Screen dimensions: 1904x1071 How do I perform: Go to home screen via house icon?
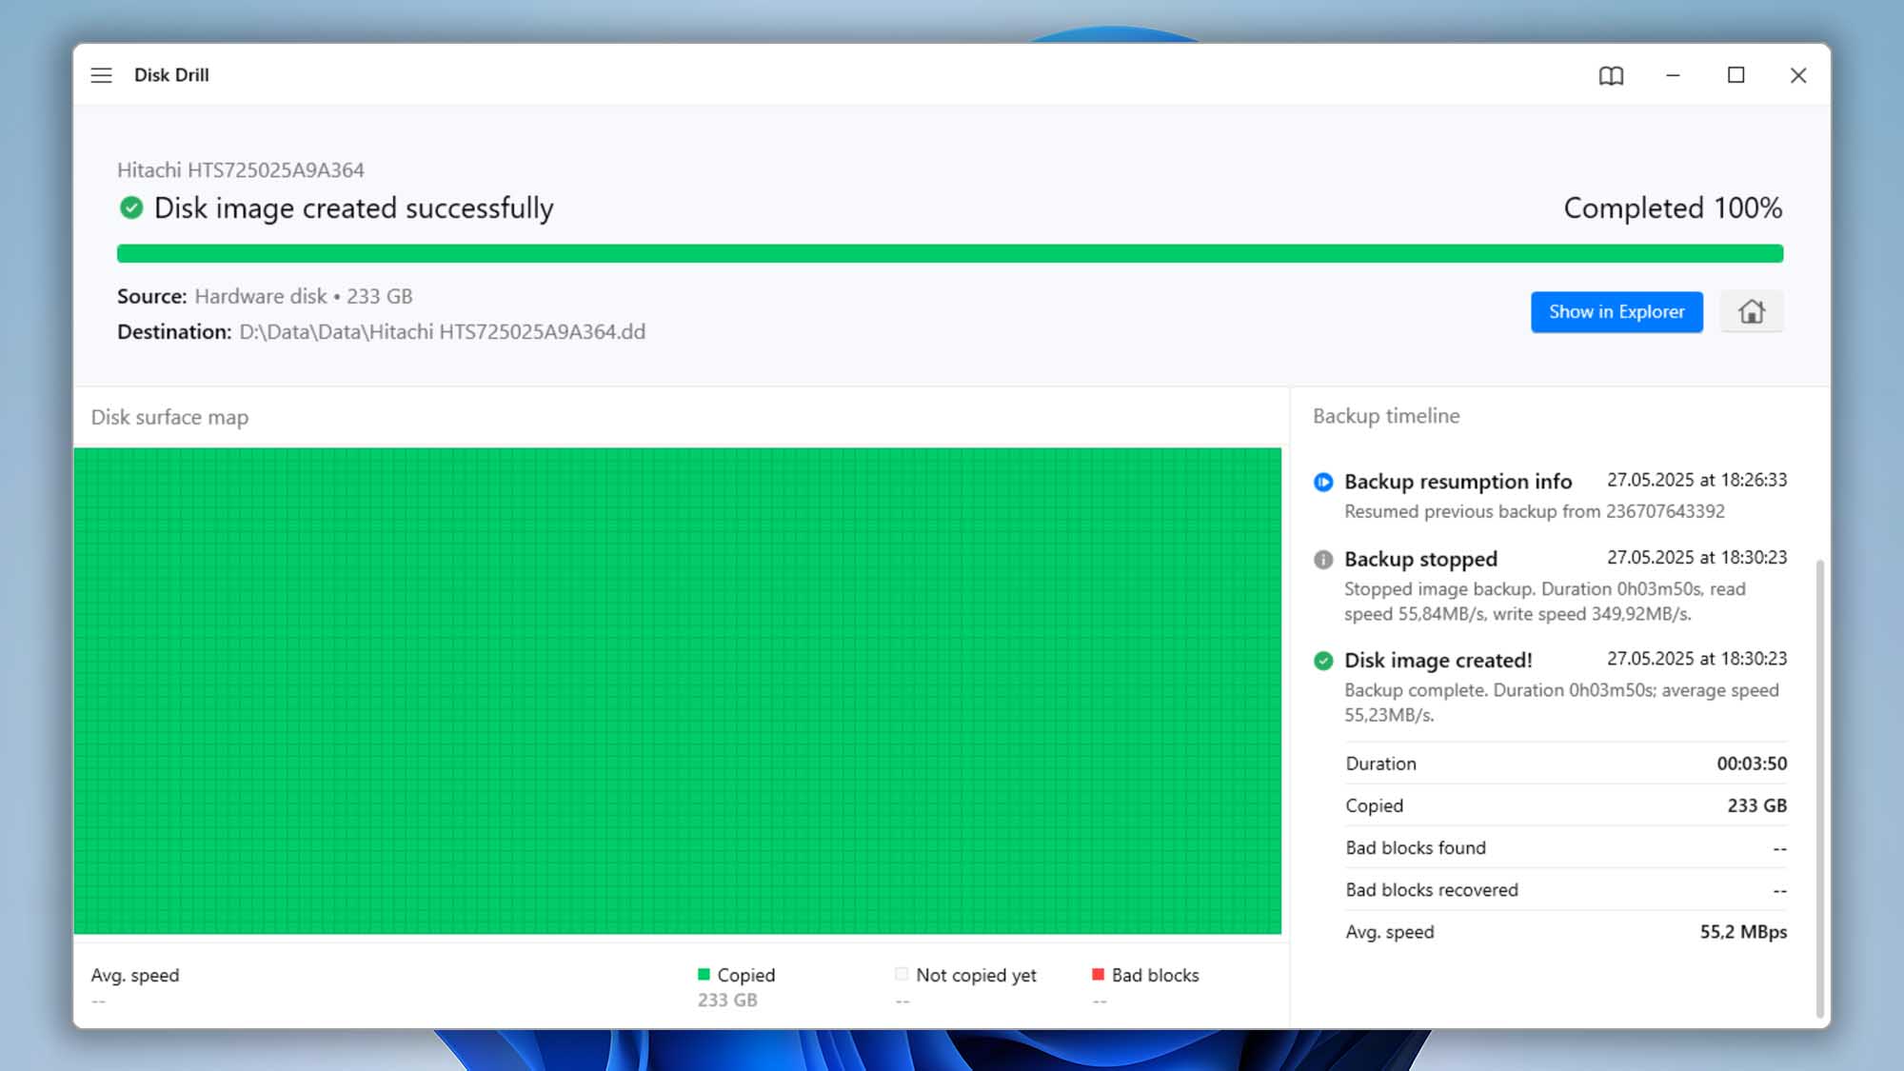pos(1752,311)
